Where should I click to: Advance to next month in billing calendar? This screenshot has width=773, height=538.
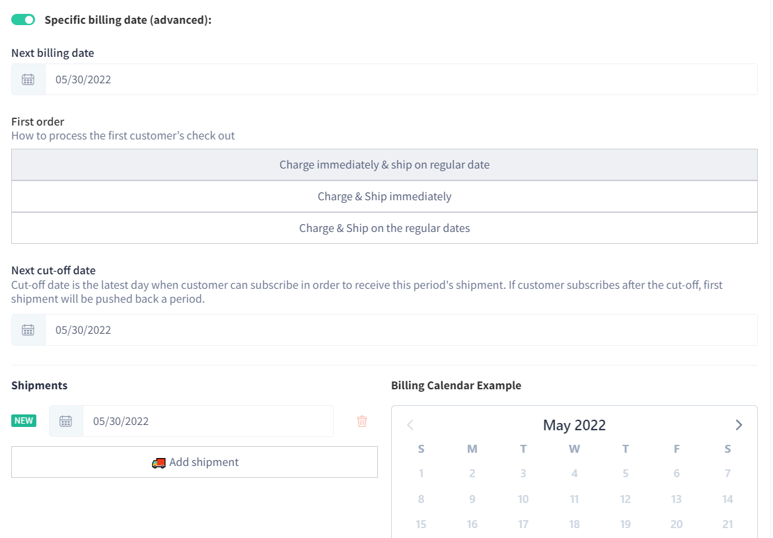pos(739,425)
